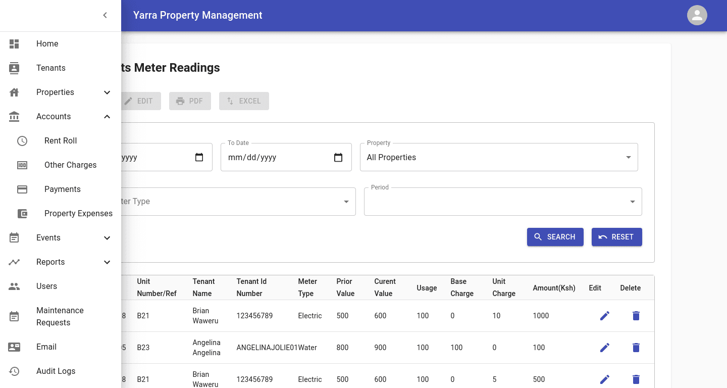
Task: Open the To Date calendar picker icon
Action: [x=338, y=158]
